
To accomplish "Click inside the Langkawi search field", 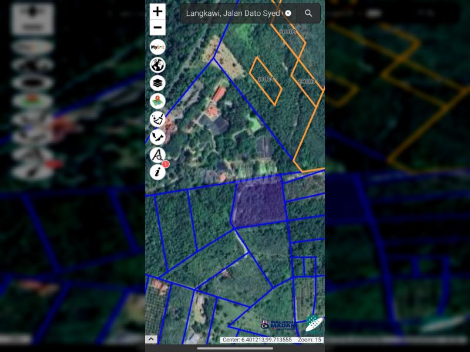I will pyautogui.click(x=233, y=13).
